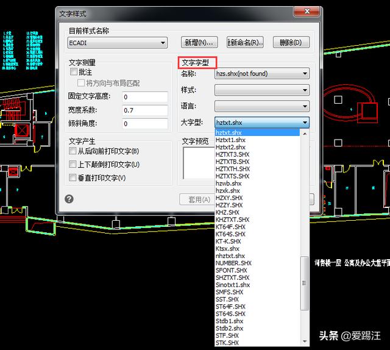The height and width of the screenshot is (350, 390).
Task: Pick SST.SHX from font list
Action: coord(257,299)
